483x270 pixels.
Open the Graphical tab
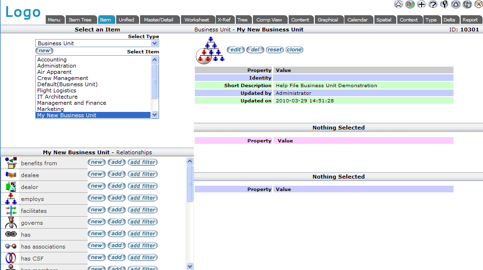(x=328, y=20)
